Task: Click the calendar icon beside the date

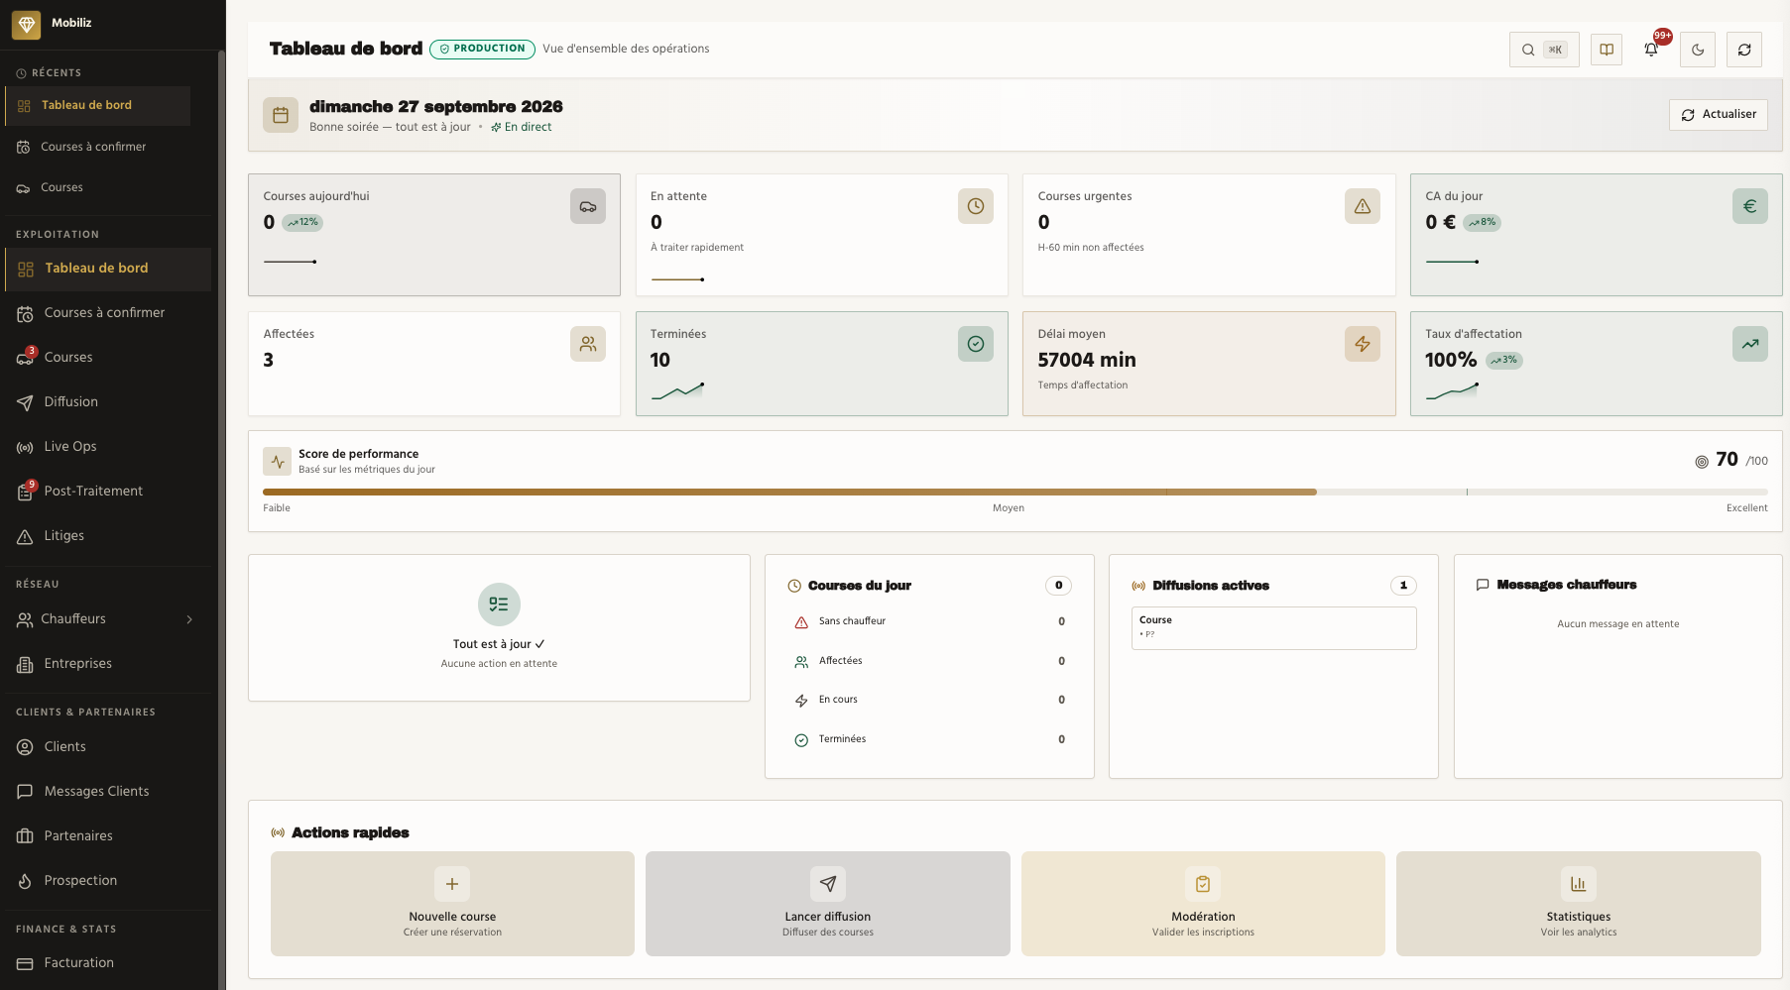Action: (281, 115)
